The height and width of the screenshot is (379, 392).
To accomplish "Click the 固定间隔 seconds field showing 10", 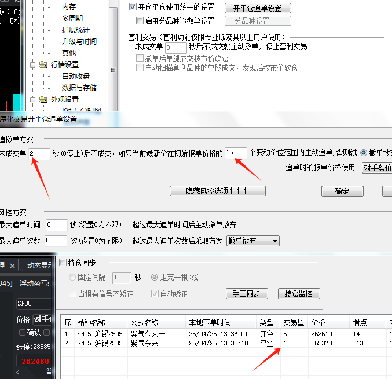I will [122, 278].
